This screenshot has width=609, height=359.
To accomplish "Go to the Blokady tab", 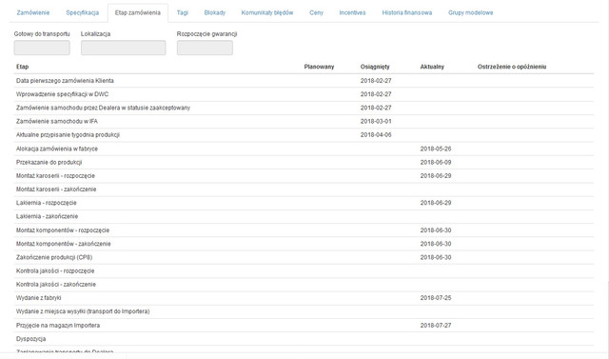I will [215, 12].
